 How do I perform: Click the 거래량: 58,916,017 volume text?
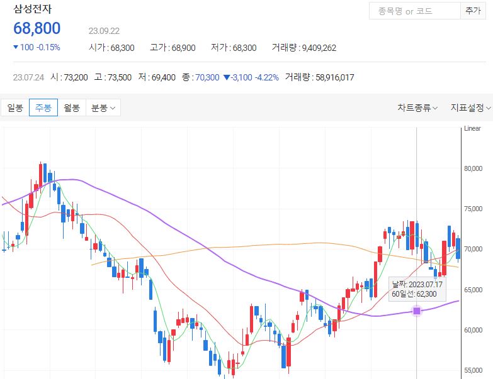point(319,77)
